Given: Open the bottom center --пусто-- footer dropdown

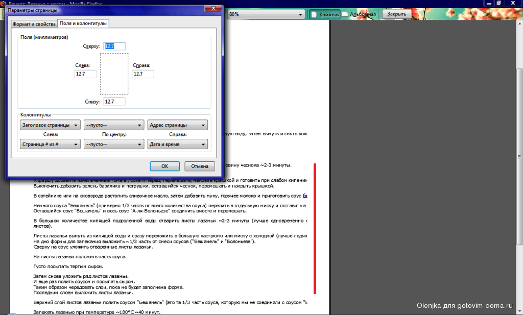Looking at the screenshot, I should click(x=114, y=144).
